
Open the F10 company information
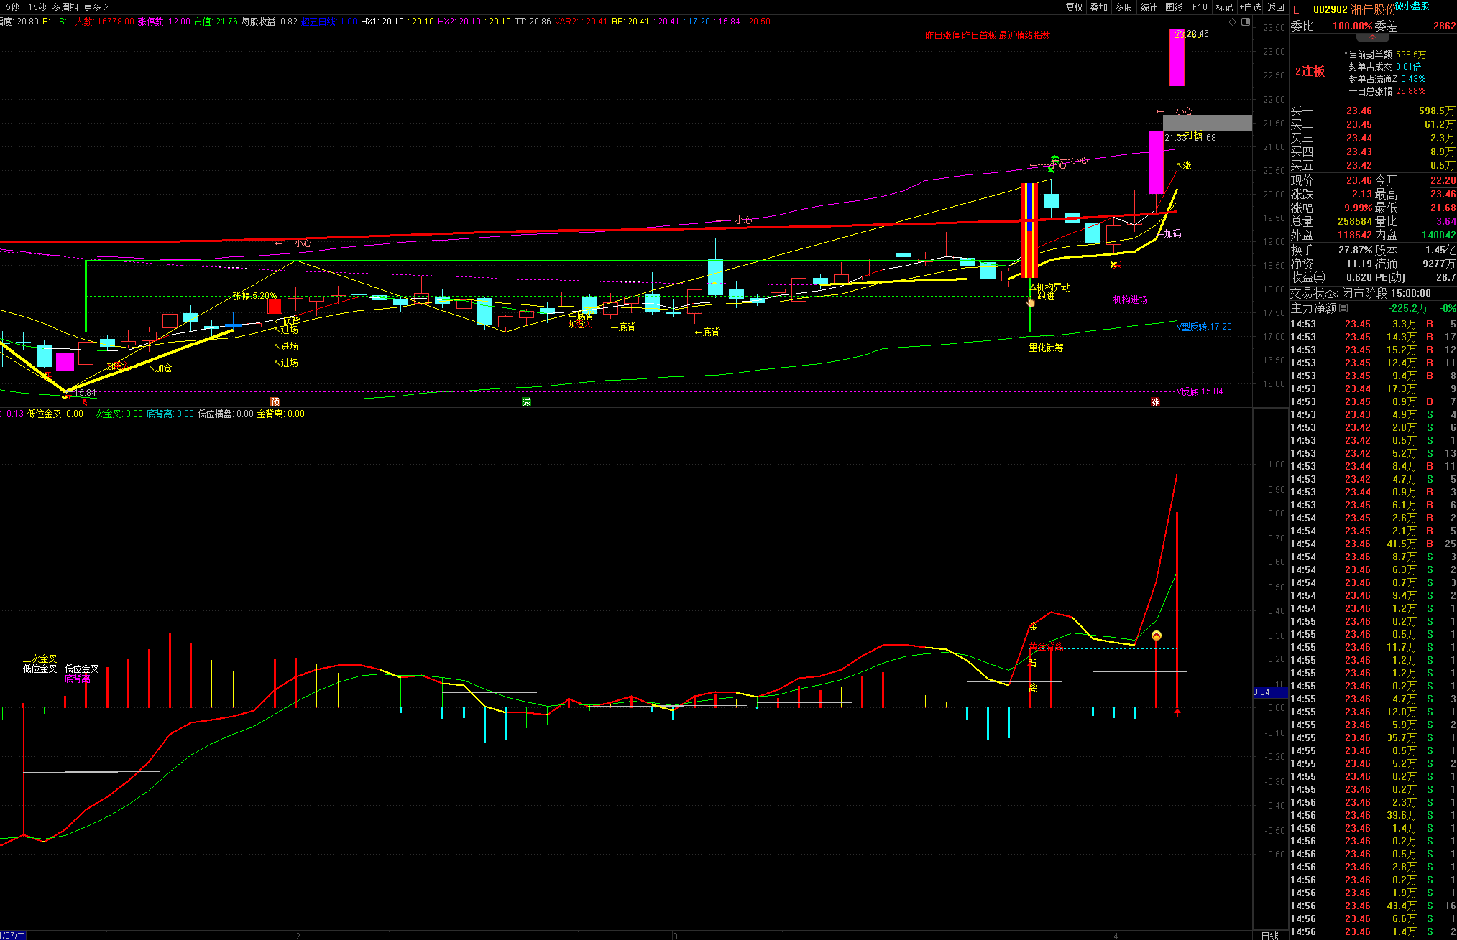pos(1200,7)
